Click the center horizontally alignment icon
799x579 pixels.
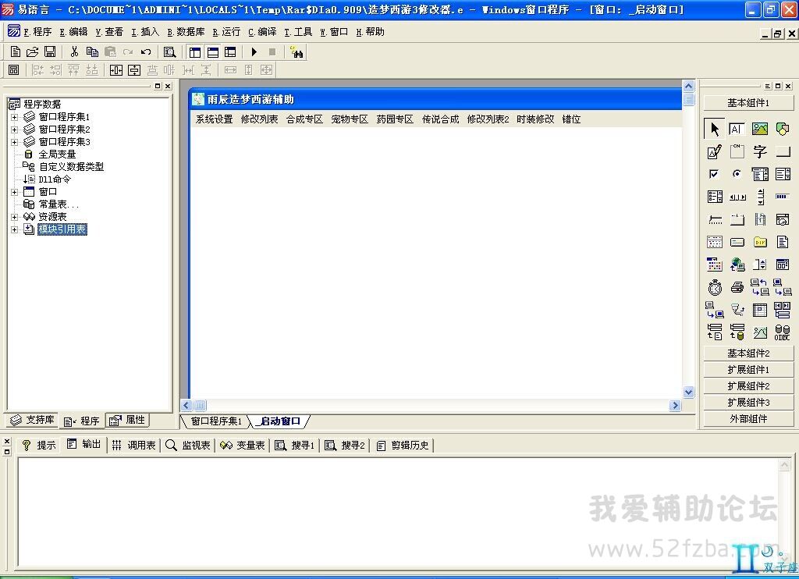click(116, 69)
